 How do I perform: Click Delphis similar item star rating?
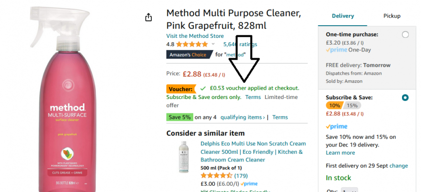point(217,176)
